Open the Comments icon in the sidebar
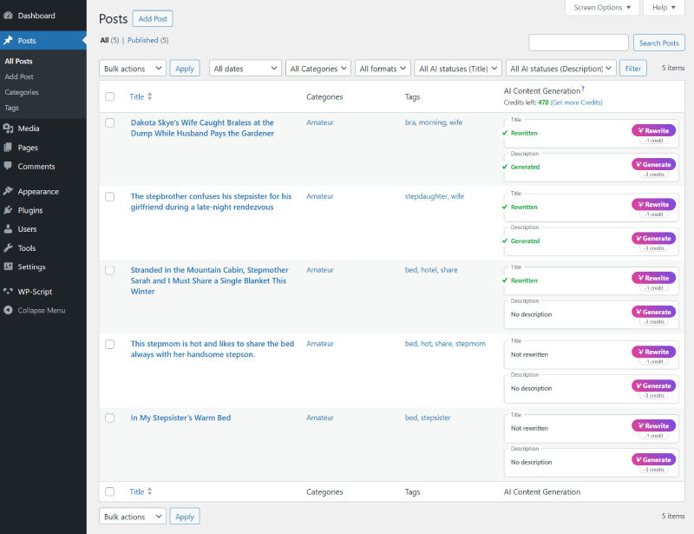This screenshot has width=694, height=534. [9, 166]
